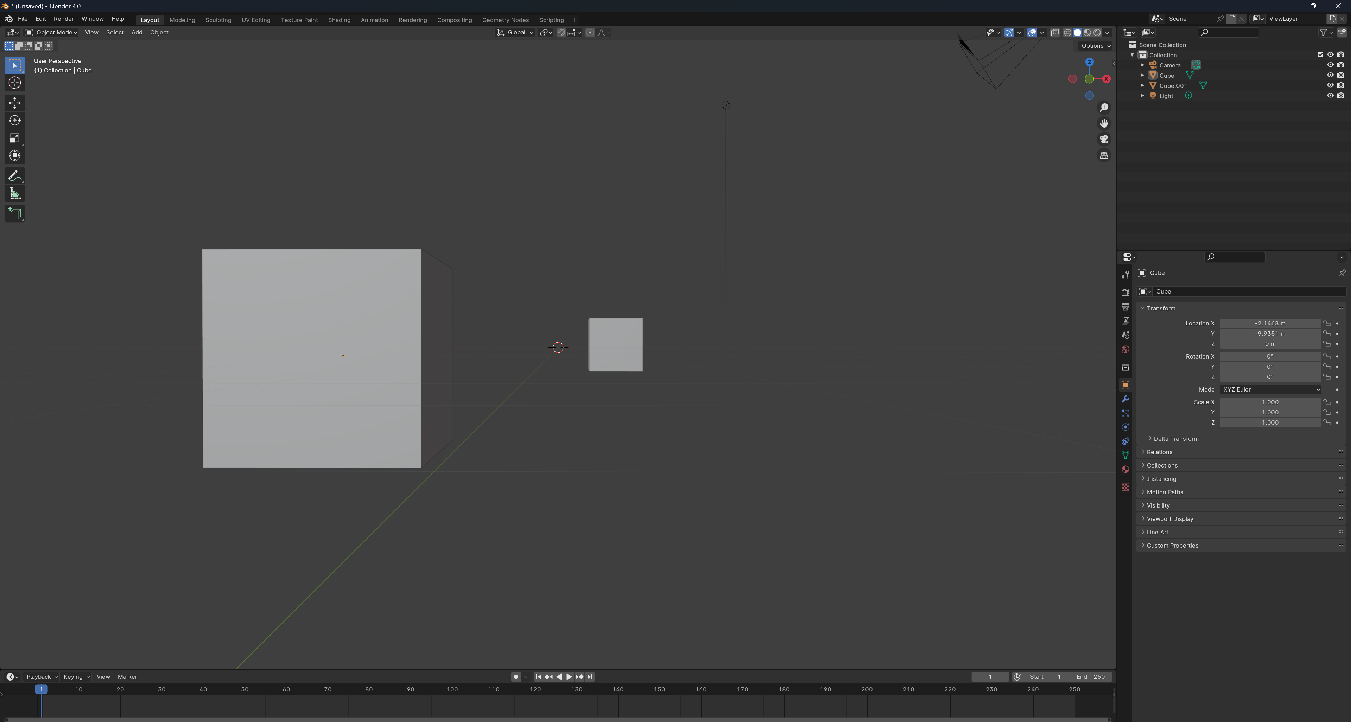This screenshot has height=722, width=1351.
Task: Toggle camera view in viewport
Action: coord(1104,139)
